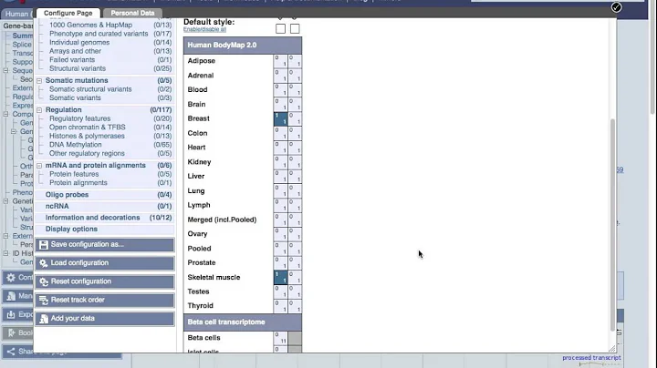The height and width of the screenshot is (368, 657).
Task: Toggle second Default style checkbox
Action: (295, 28)
